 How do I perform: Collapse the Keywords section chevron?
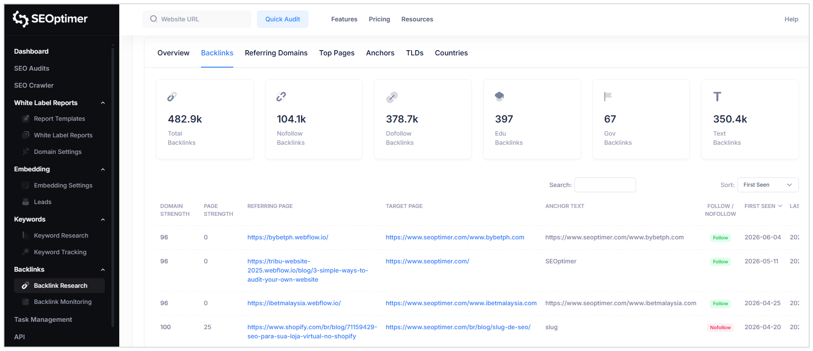tap(103, 219)
